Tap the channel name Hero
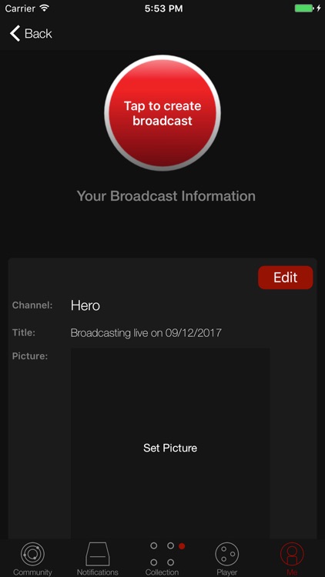The image size is (325, 577). click(x=85, y=305)
